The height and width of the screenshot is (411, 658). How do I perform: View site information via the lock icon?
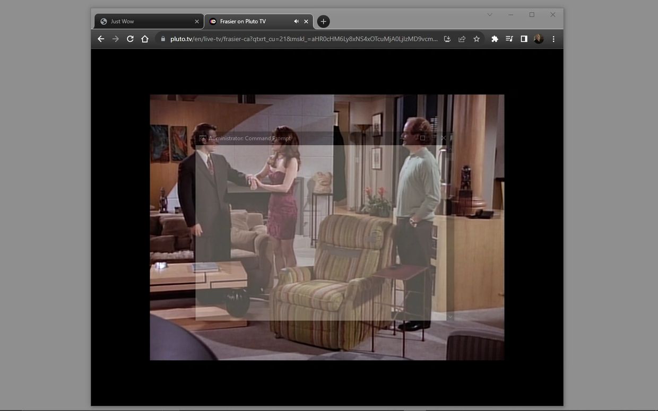(x=162, y=39)
